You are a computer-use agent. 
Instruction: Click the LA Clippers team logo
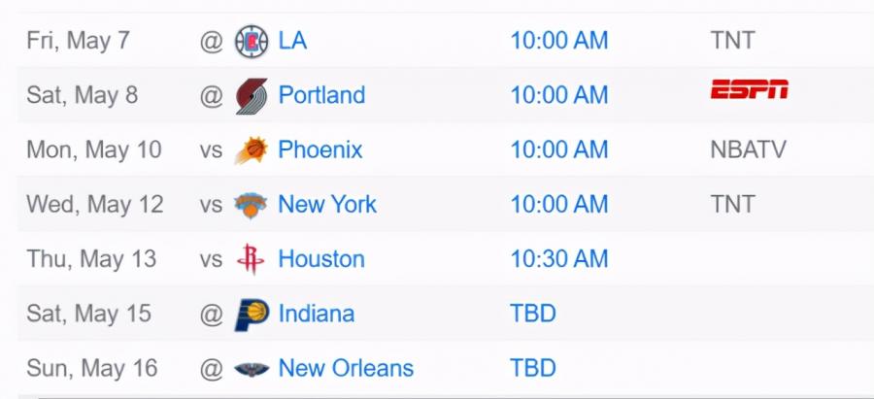point(252,41)
